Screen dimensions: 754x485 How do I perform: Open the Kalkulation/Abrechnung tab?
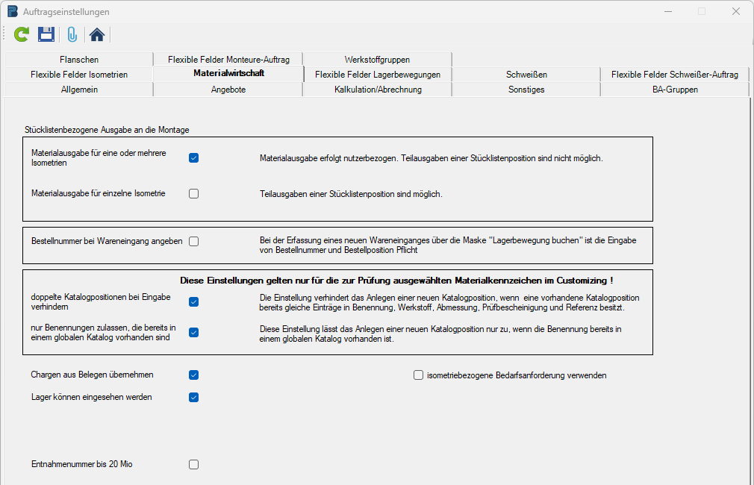[378, 90]
